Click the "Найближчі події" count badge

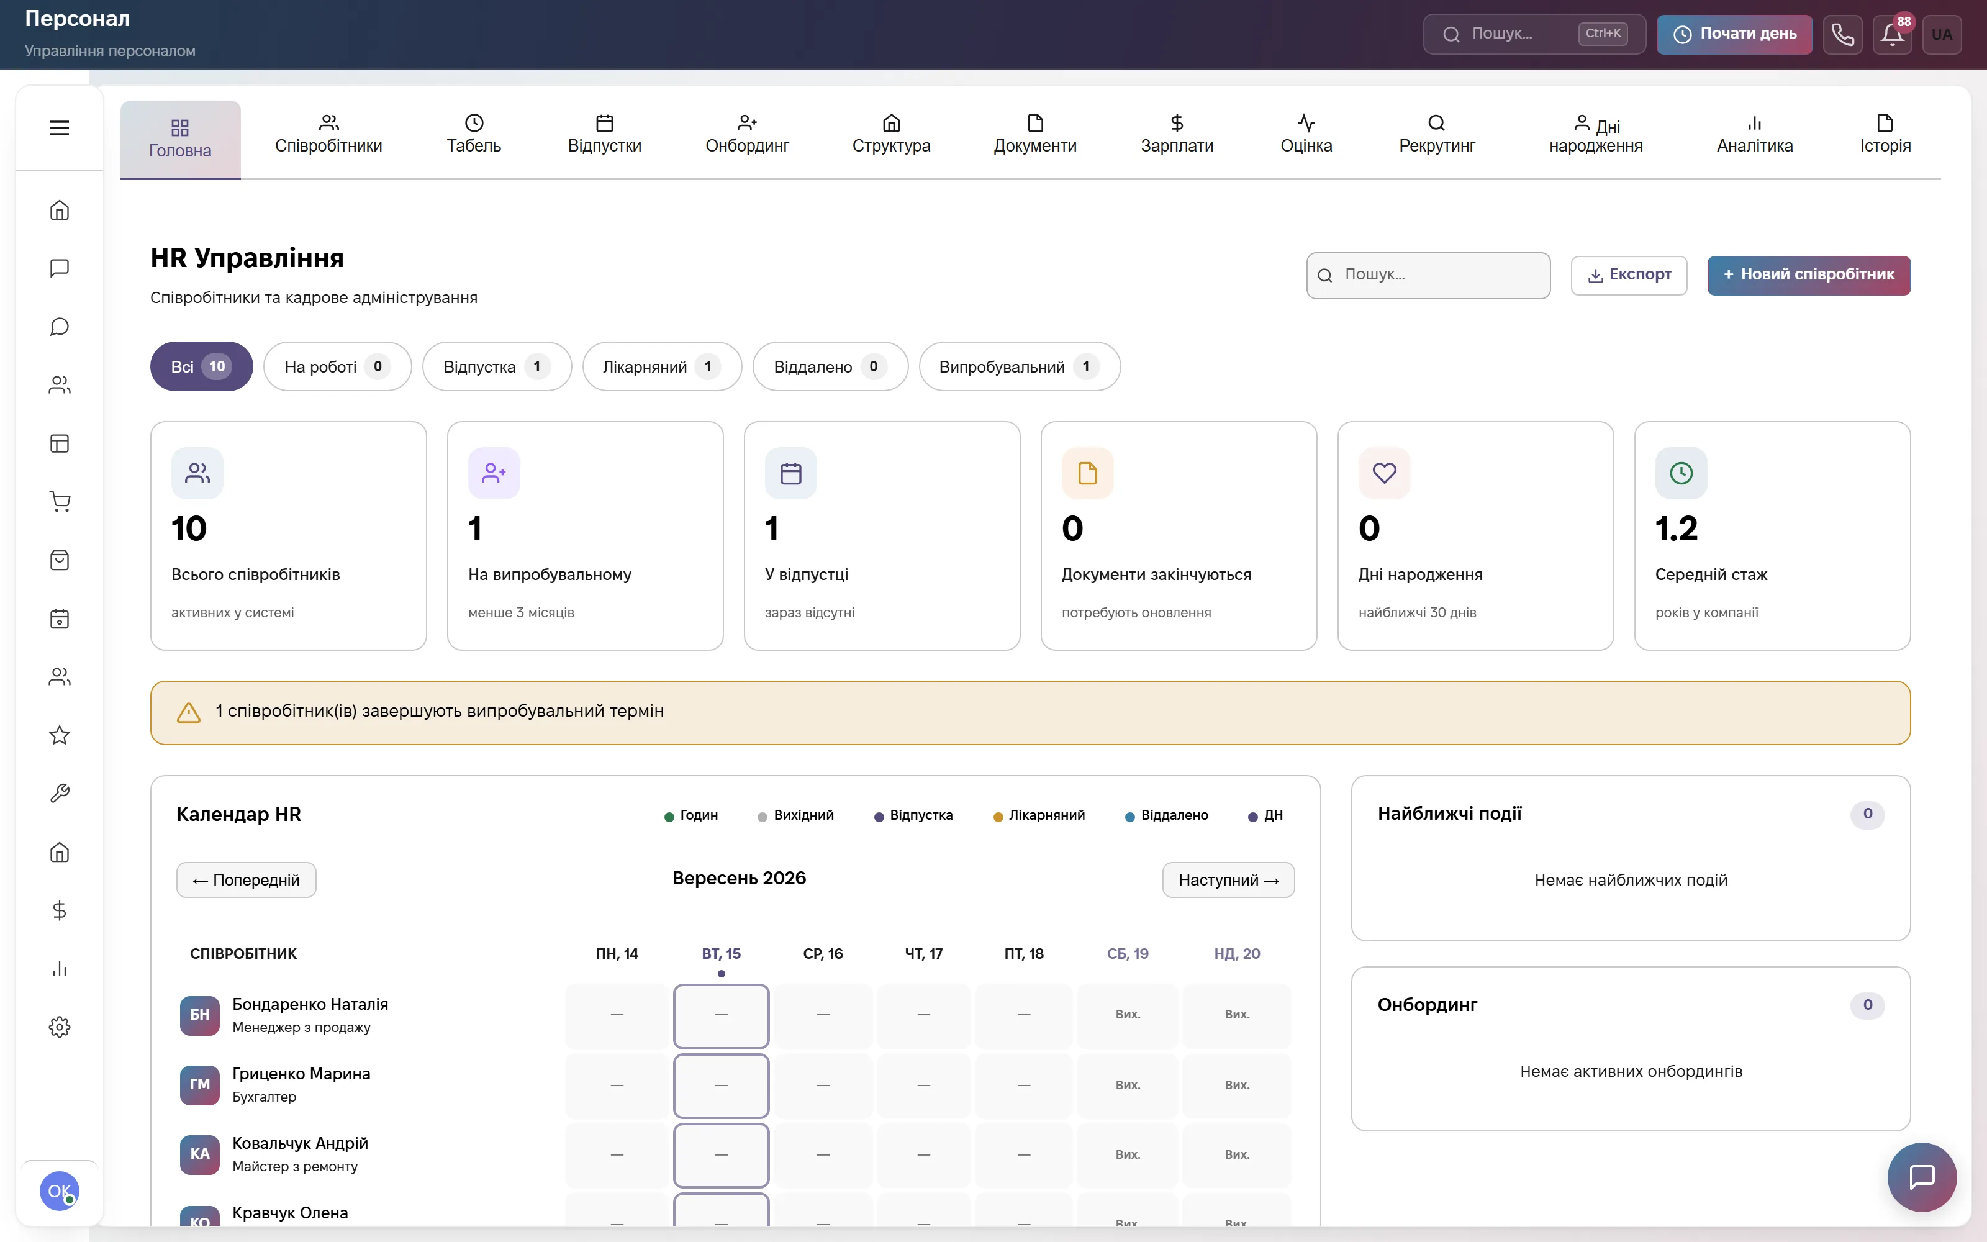[1867, 814]
